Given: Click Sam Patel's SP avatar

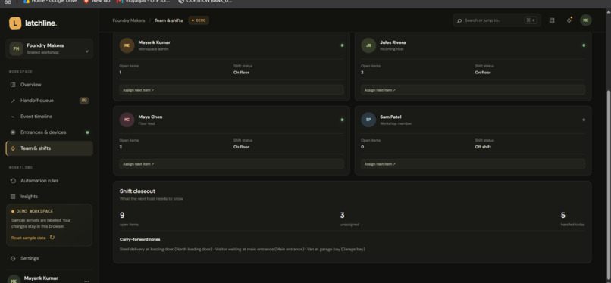Looking at the screenshot, I should [368, 120].
